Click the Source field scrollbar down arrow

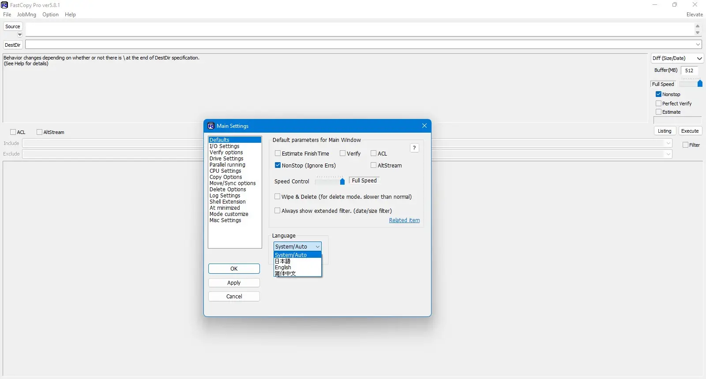pos(698,33)
